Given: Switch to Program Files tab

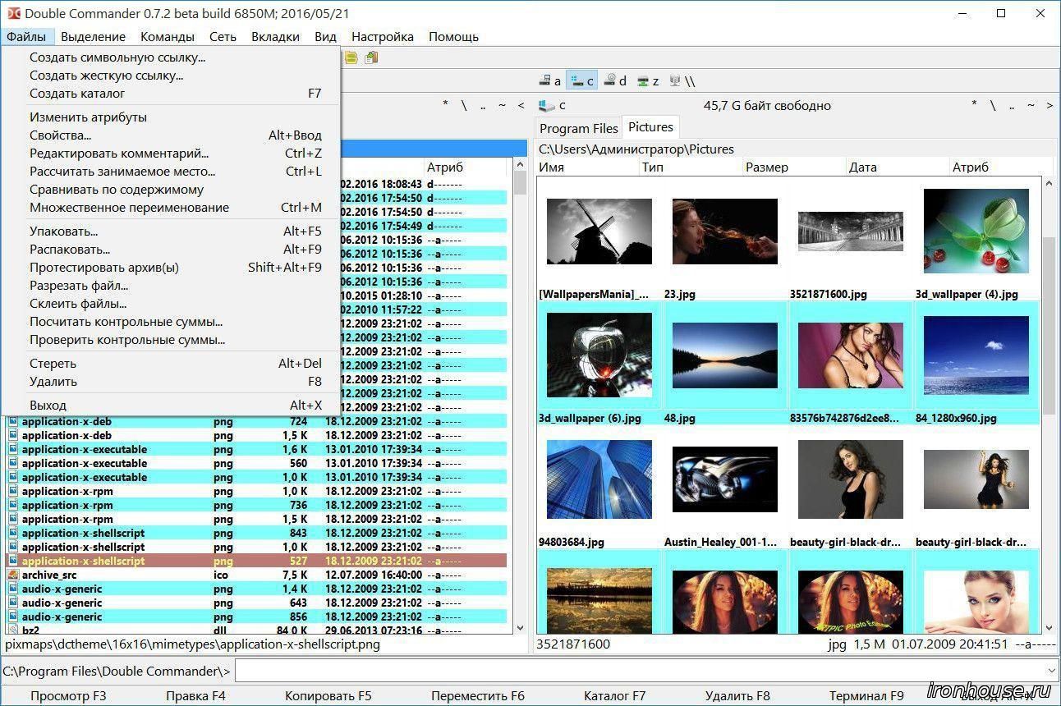Looking at the screenshot, I should pyautogui.click(x=579, y=128).
